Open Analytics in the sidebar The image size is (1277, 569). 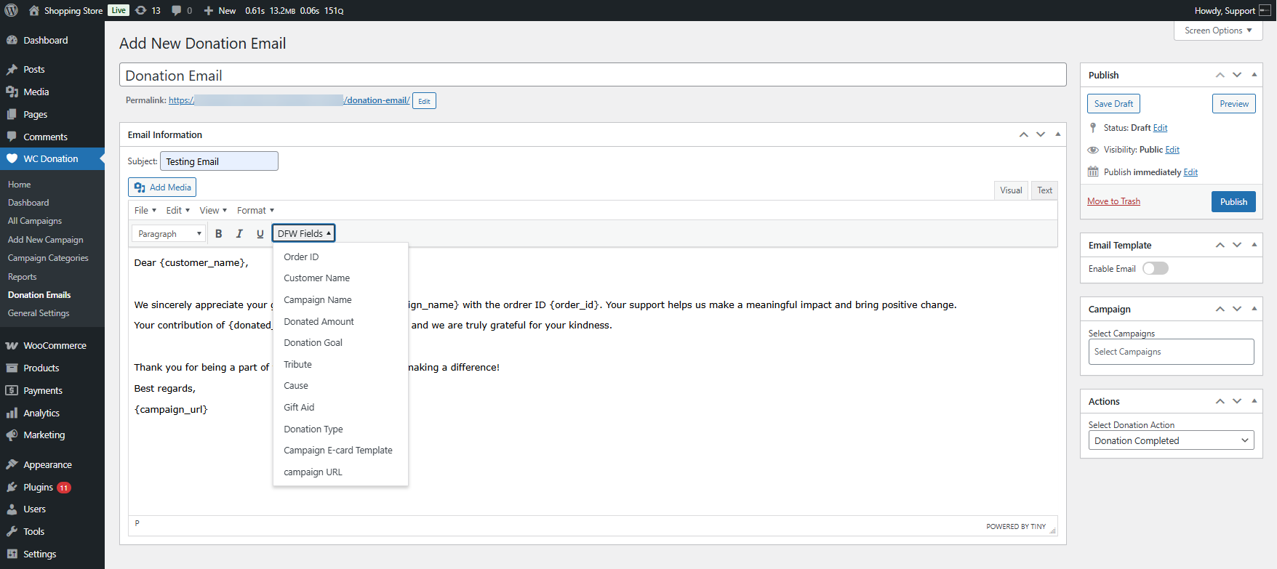41,413
